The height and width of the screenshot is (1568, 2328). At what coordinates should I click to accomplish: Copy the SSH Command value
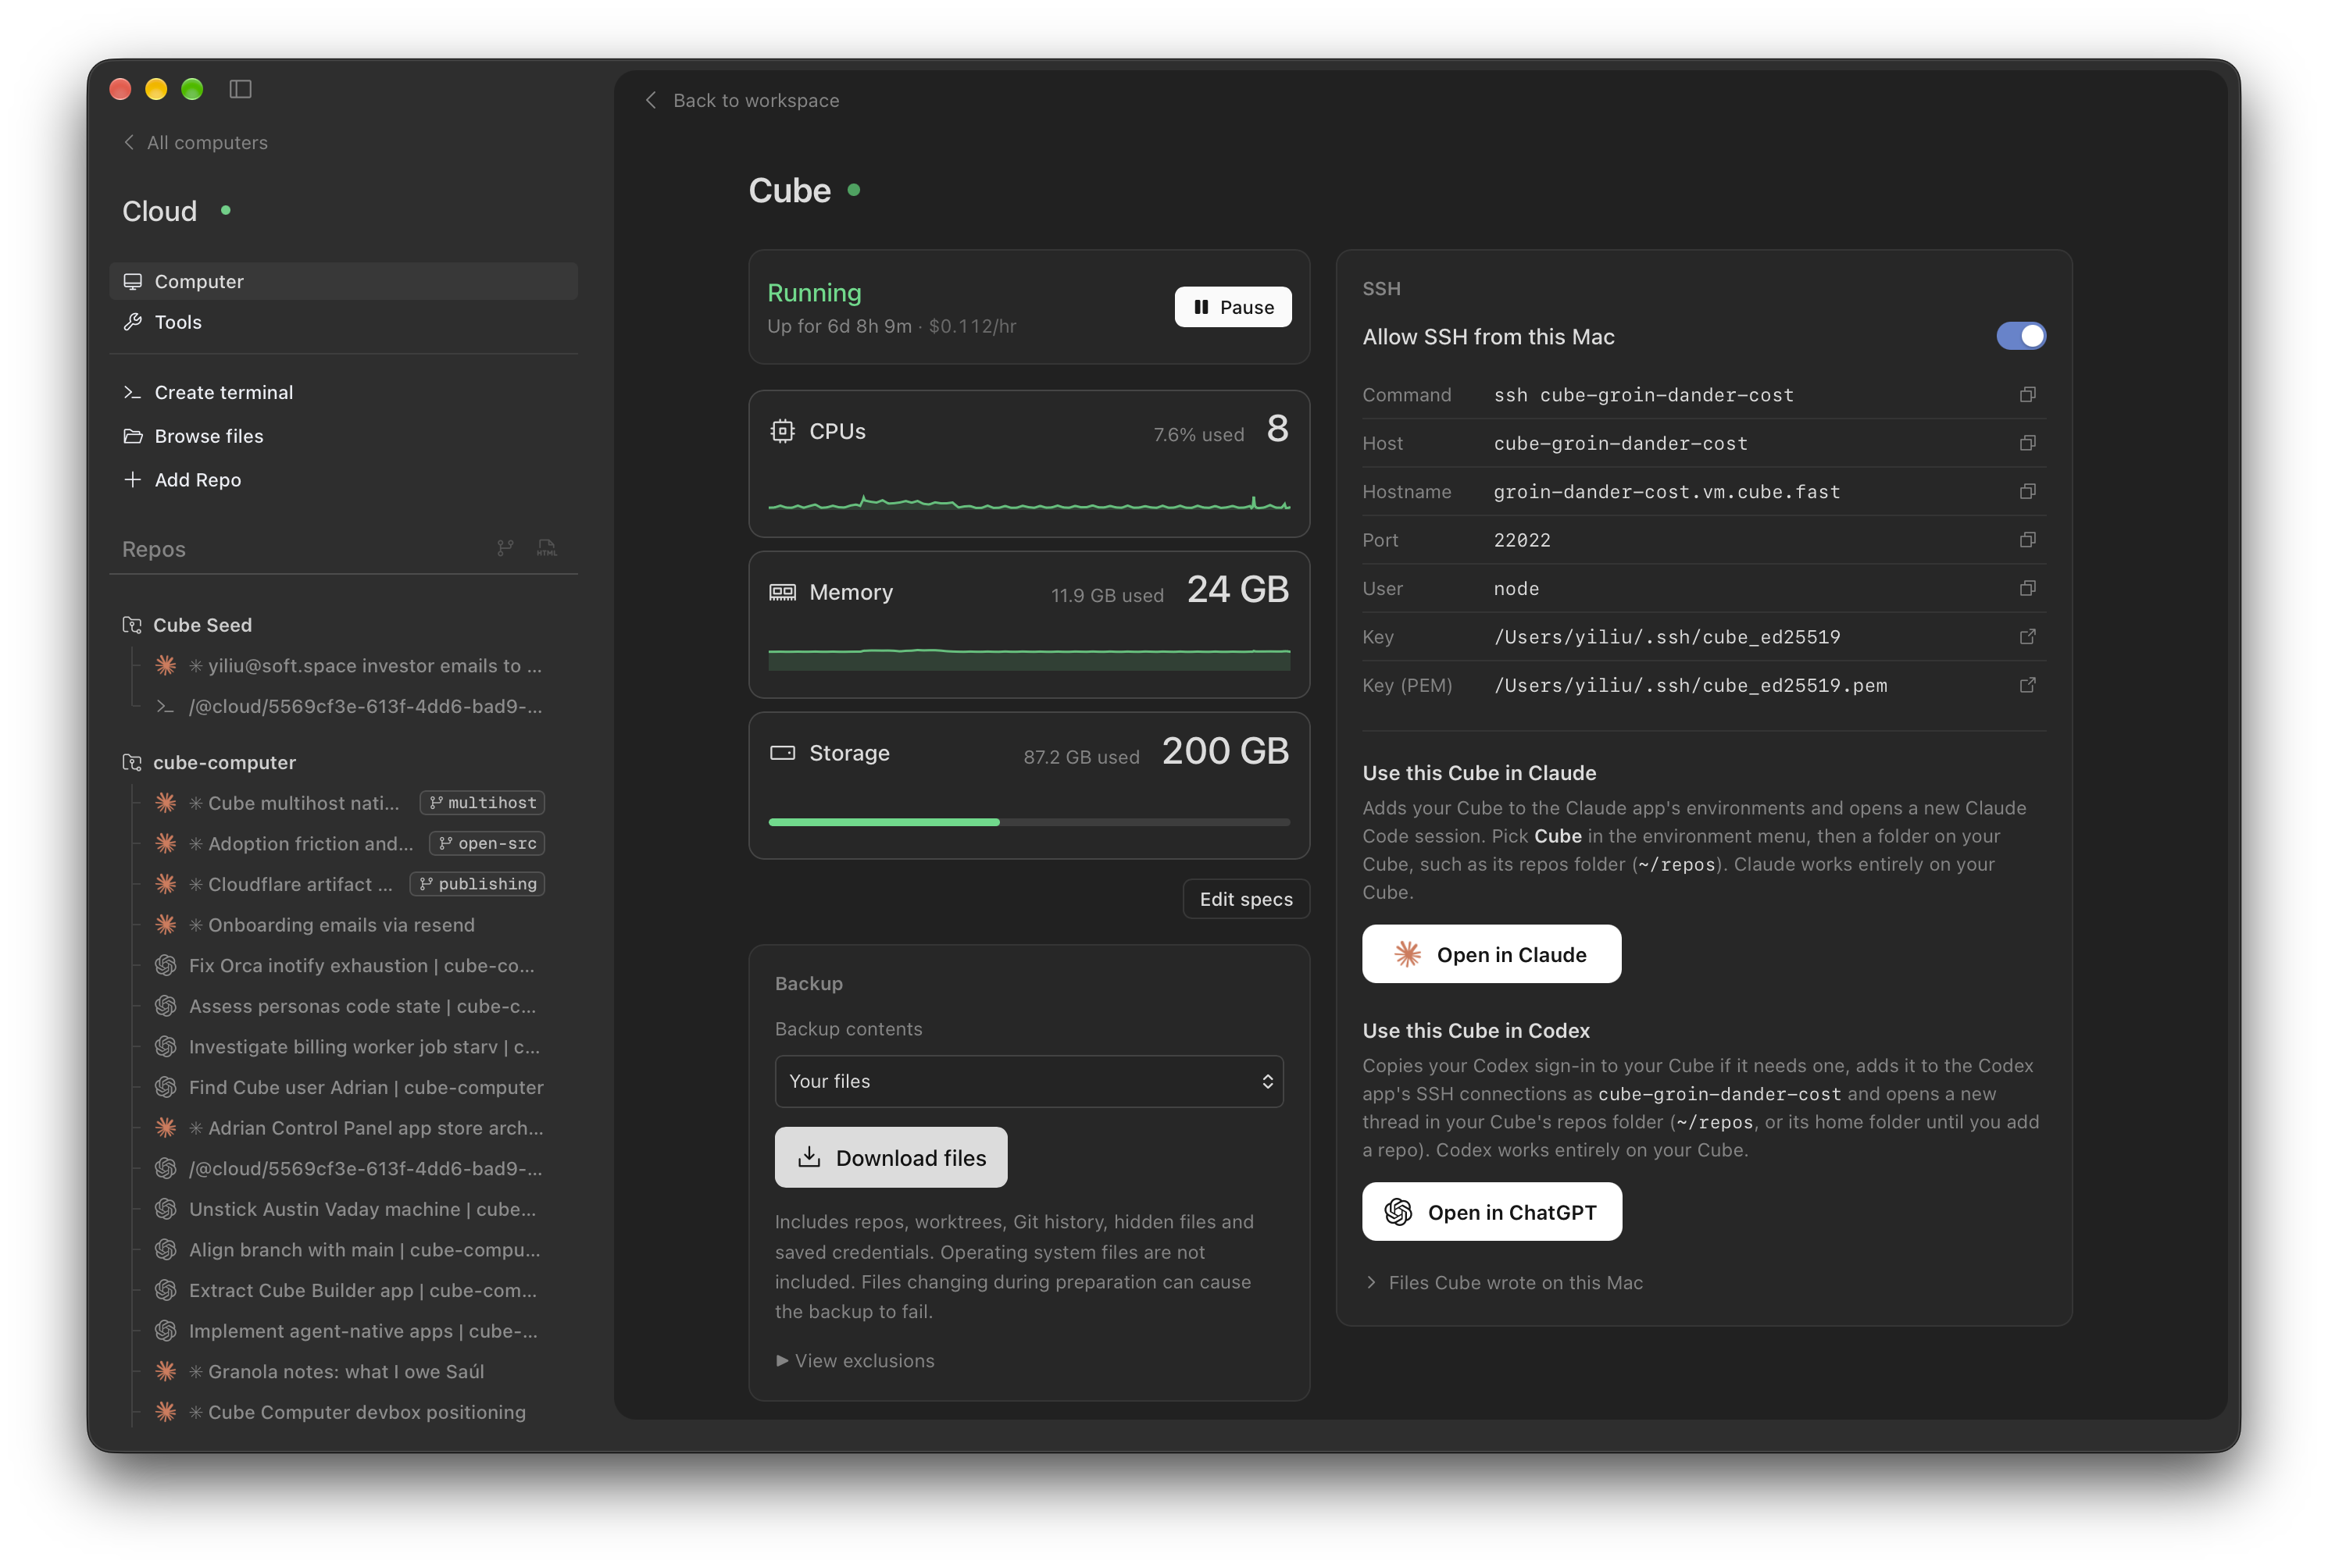tap(2027, 395)
